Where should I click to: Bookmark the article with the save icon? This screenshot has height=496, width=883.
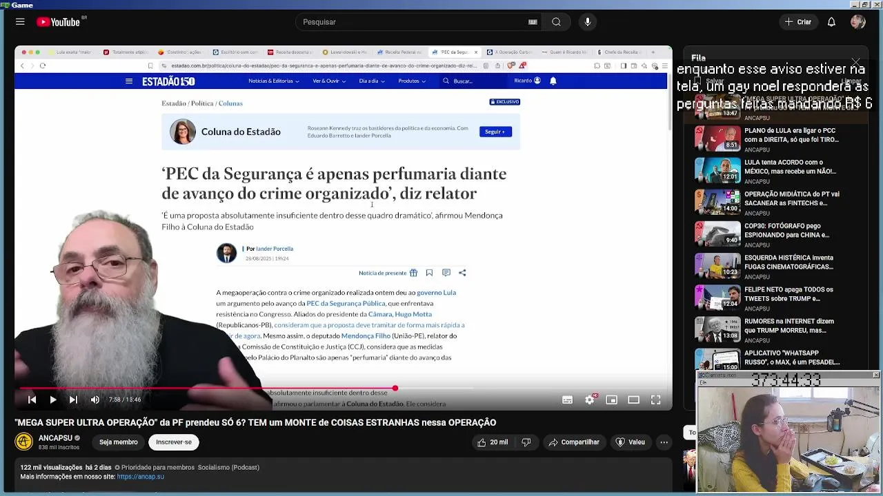[x=429, y=273]
